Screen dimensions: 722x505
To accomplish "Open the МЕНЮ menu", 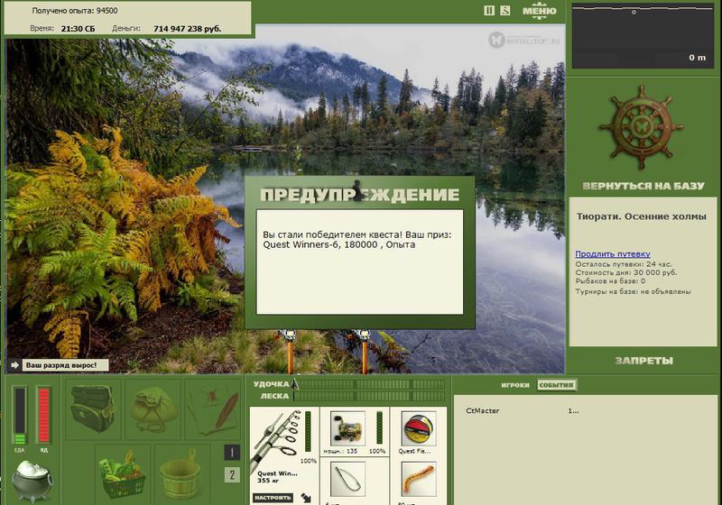I will click(539, 11).
